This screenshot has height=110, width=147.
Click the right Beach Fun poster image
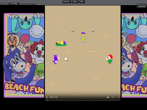(x=134, y=55)
